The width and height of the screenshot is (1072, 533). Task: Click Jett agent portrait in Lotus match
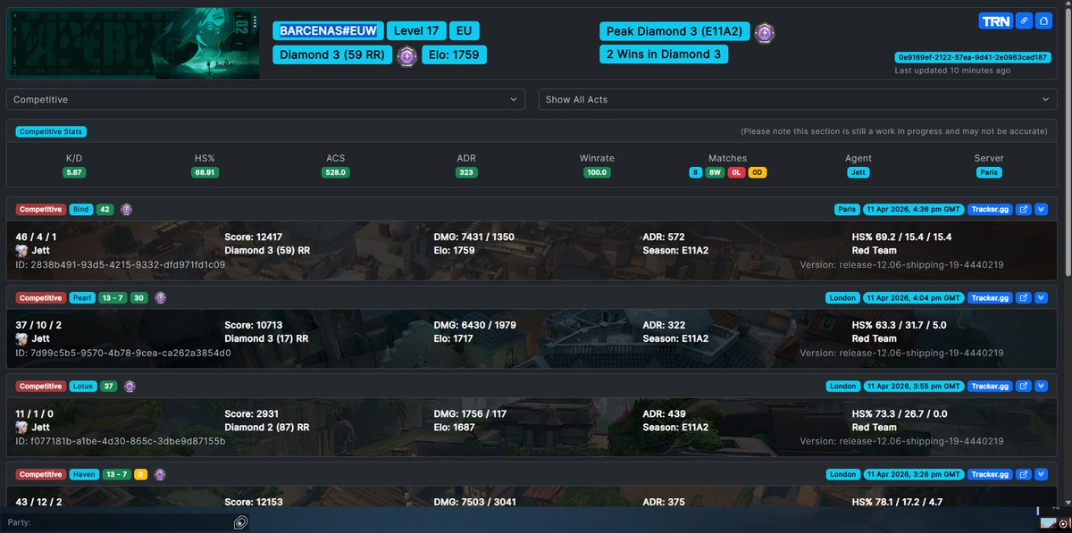pyautogui.click(x=21, y=427)
